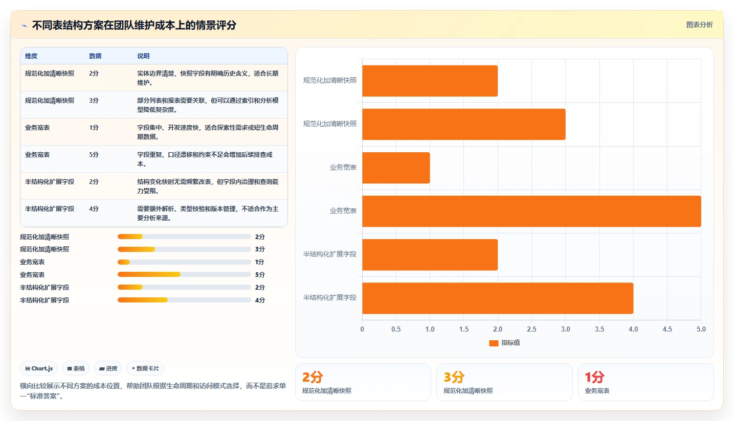This screenshot has height=421, width=734.
Task: Toggle the 指标值 legend swatch under the chart
Action: click(494, 343)
